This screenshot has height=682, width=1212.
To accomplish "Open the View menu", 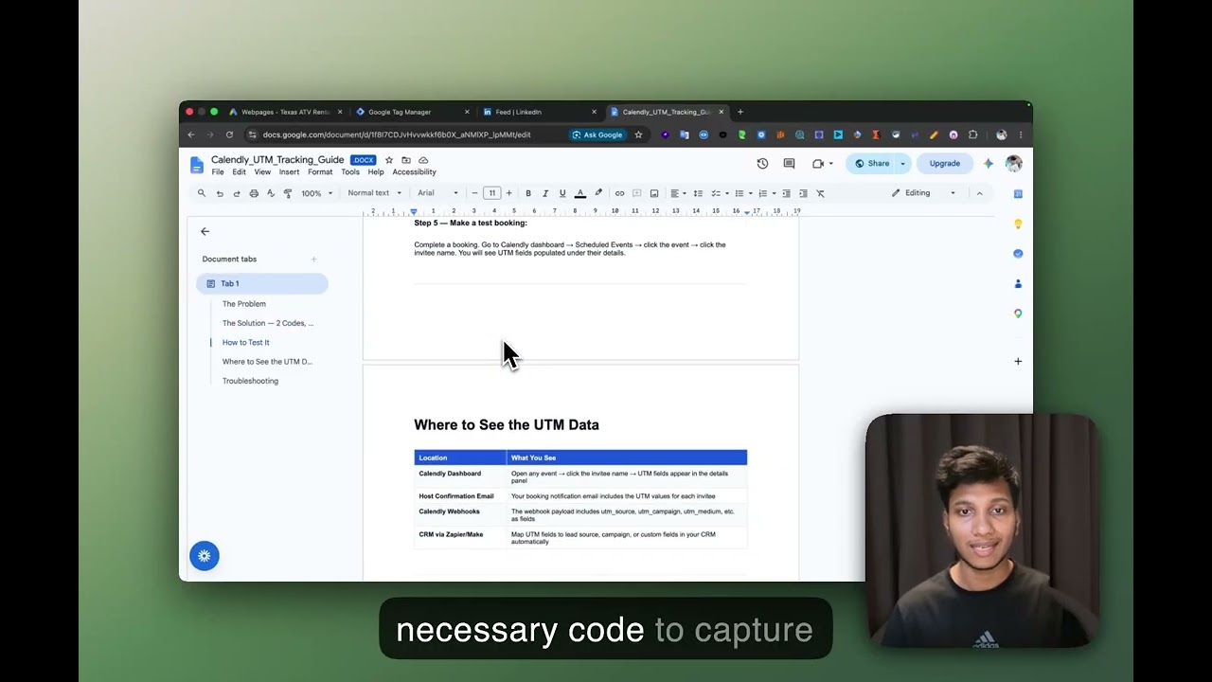I will point(262,172).
